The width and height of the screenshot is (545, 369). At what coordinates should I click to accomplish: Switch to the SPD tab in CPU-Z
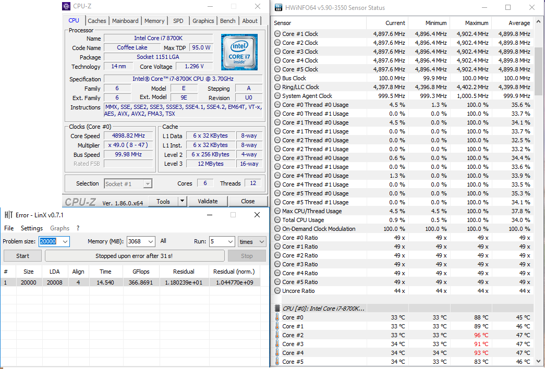pyautogui.click(x=178, y=21)
